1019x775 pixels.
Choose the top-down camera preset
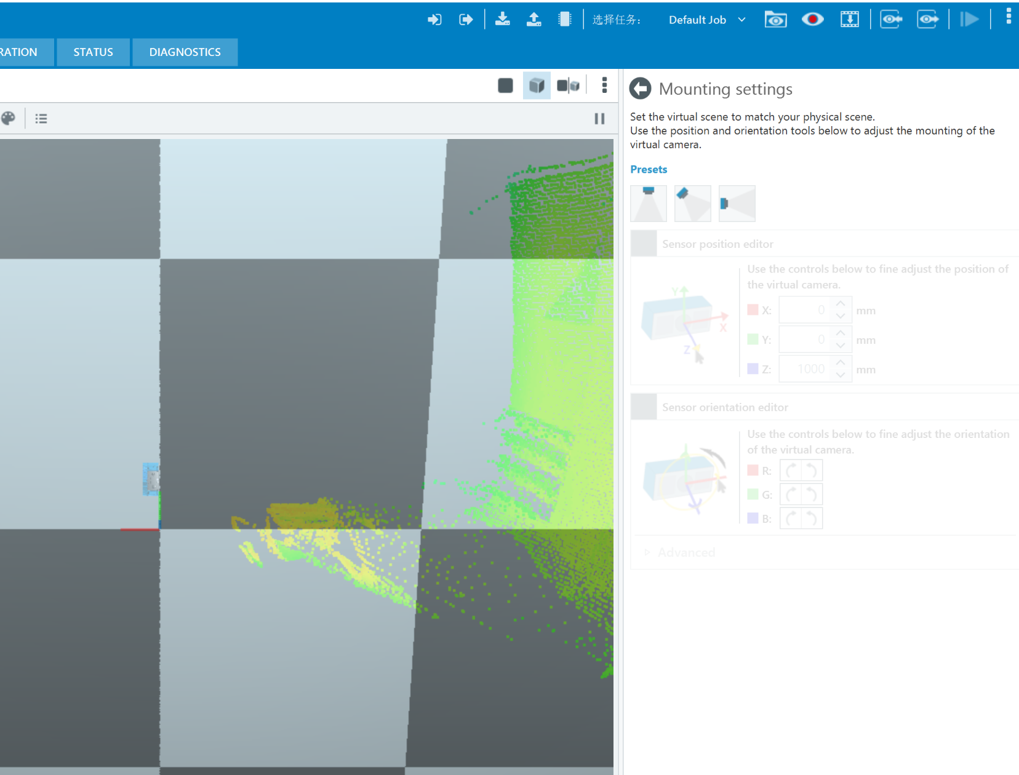649,204
